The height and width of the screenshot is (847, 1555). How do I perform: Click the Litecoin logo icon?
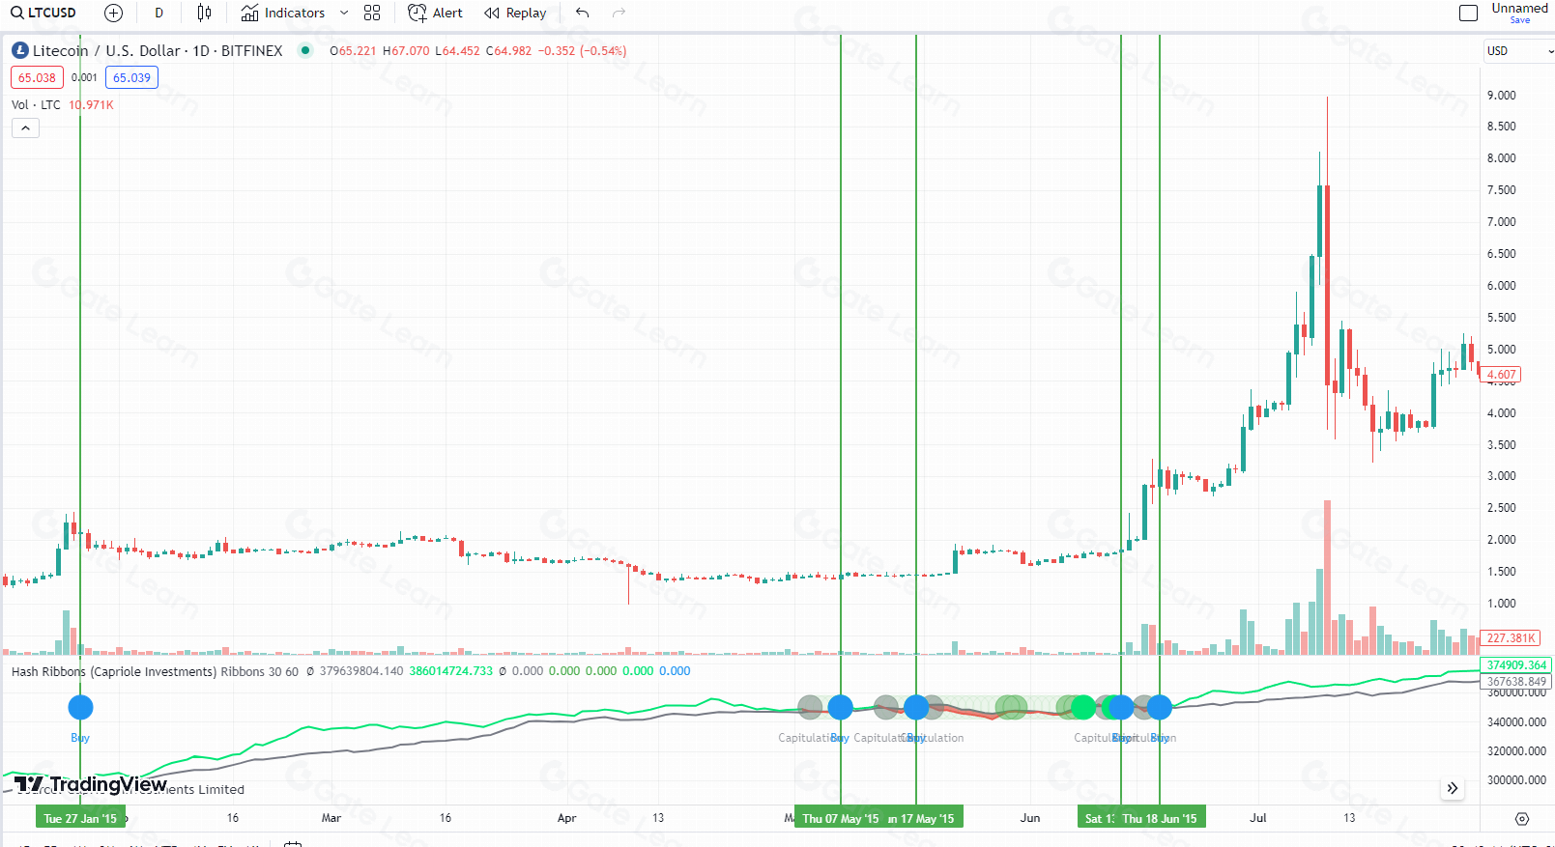pyautogui.click(x=20, y=50)
